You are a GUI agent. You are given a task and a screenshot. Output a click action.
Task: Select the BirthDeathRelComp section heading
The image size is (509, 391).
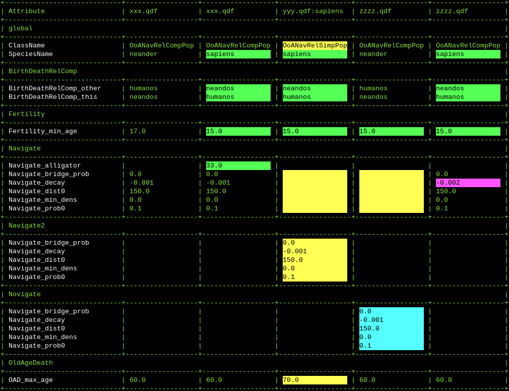[x=43, y=71]
